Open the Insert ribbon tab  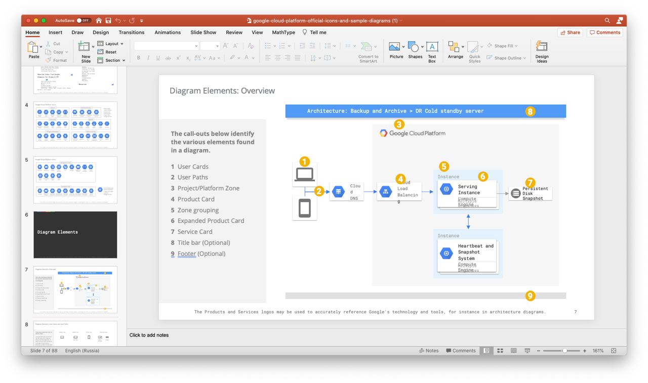[x=56, y=32]
